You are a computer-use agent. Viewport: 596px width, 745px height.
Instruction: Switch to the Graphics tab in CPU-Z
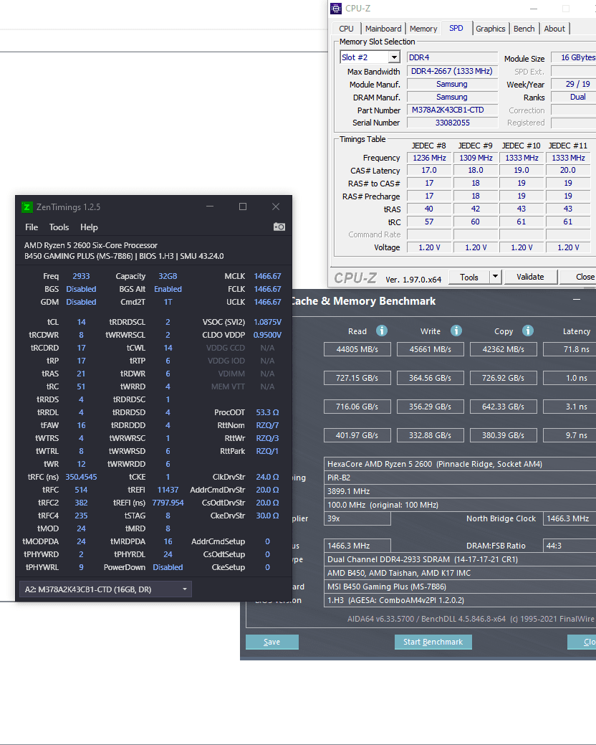490,29
